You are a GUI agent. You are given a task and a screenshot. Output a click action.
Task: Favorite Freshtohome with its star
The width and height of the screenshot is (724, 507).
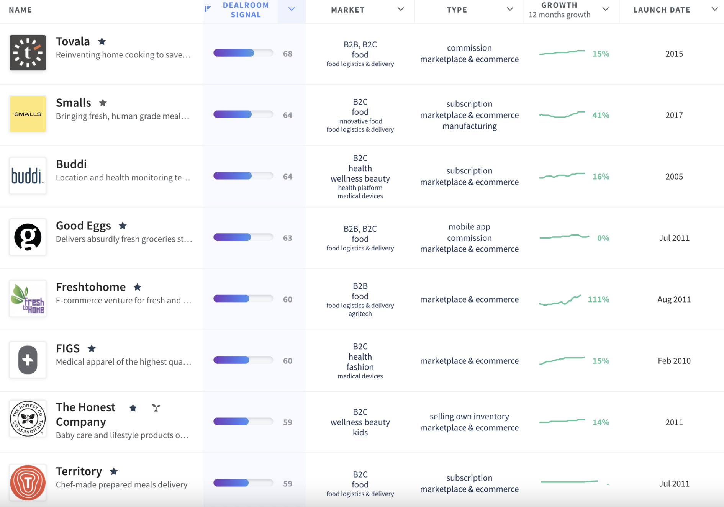(138, 287)
